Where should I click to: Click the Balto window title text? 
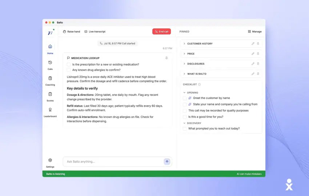[60, 23]
